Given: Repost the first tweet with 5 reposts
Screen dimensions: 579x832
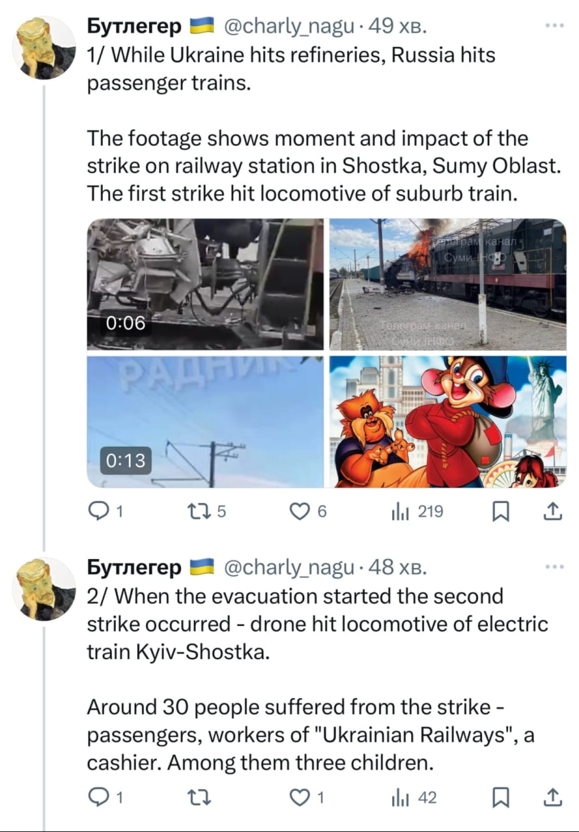Looking at the screenshot, I should (x=199, y=511).
